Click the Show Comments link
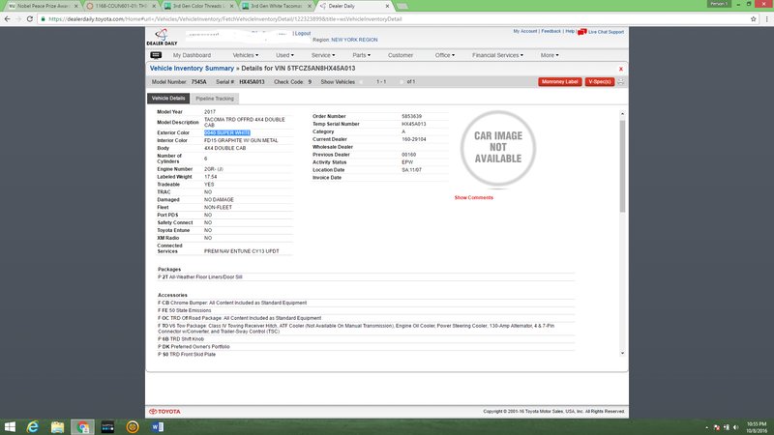 pos(474,198)
